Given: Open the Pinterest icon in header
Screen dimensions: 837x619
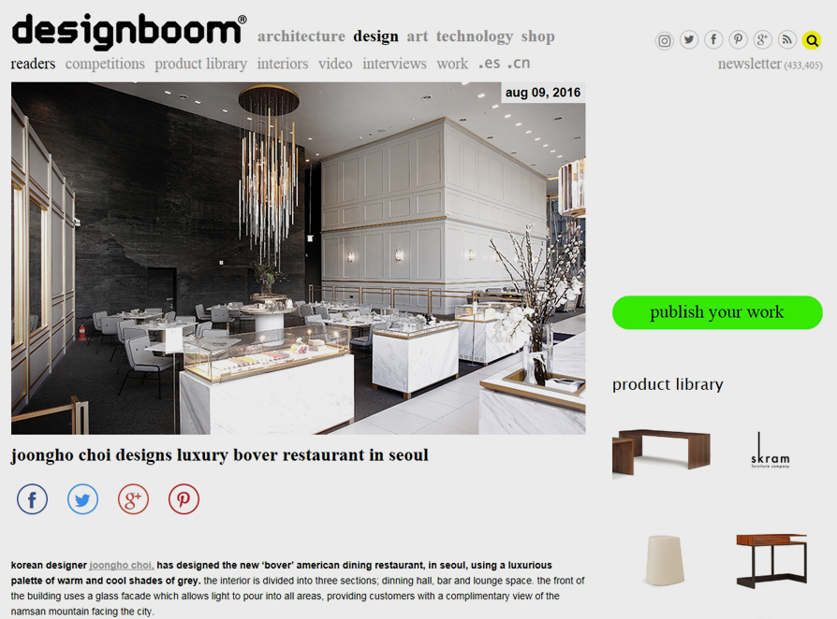Looking at the screenshot, I should (739, 39).
